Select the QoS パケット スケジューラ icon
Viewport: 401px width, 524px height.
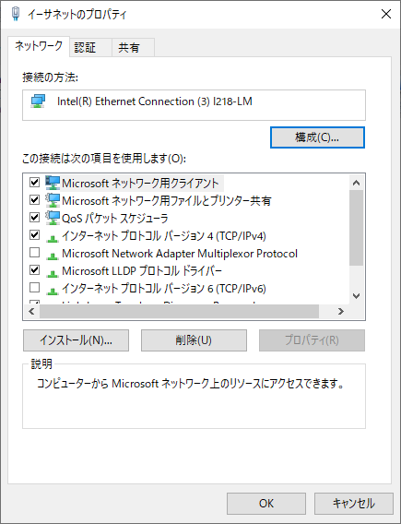[x=53, y=218]
